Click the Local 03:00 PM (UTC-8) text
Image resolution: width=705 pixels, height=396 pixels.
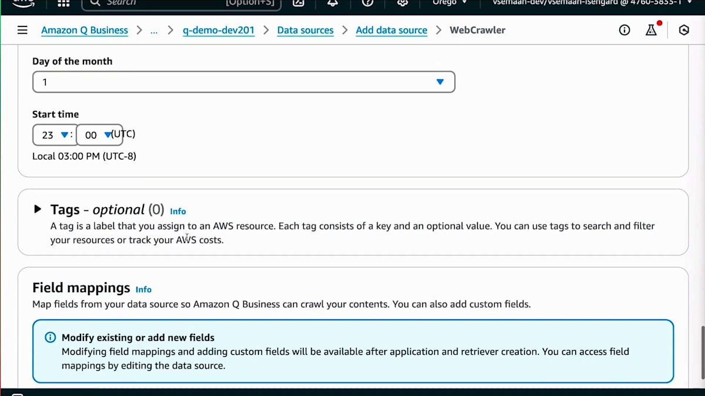[x=84, y=156]
